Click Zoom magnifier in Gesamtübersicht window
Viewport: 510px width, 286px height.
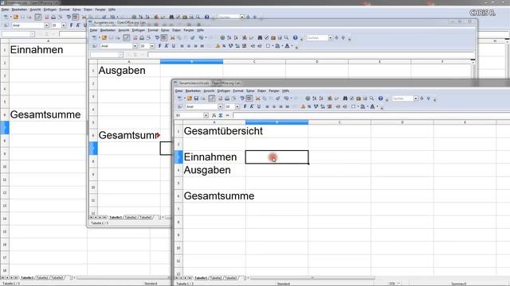(x=371, y=99)
